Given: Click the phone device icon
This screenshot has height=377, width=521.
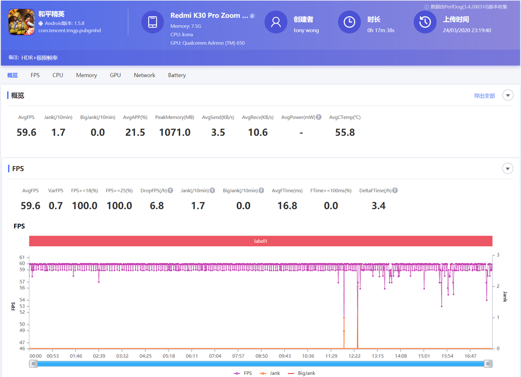Looking at the screenshot, I should 153,22.
